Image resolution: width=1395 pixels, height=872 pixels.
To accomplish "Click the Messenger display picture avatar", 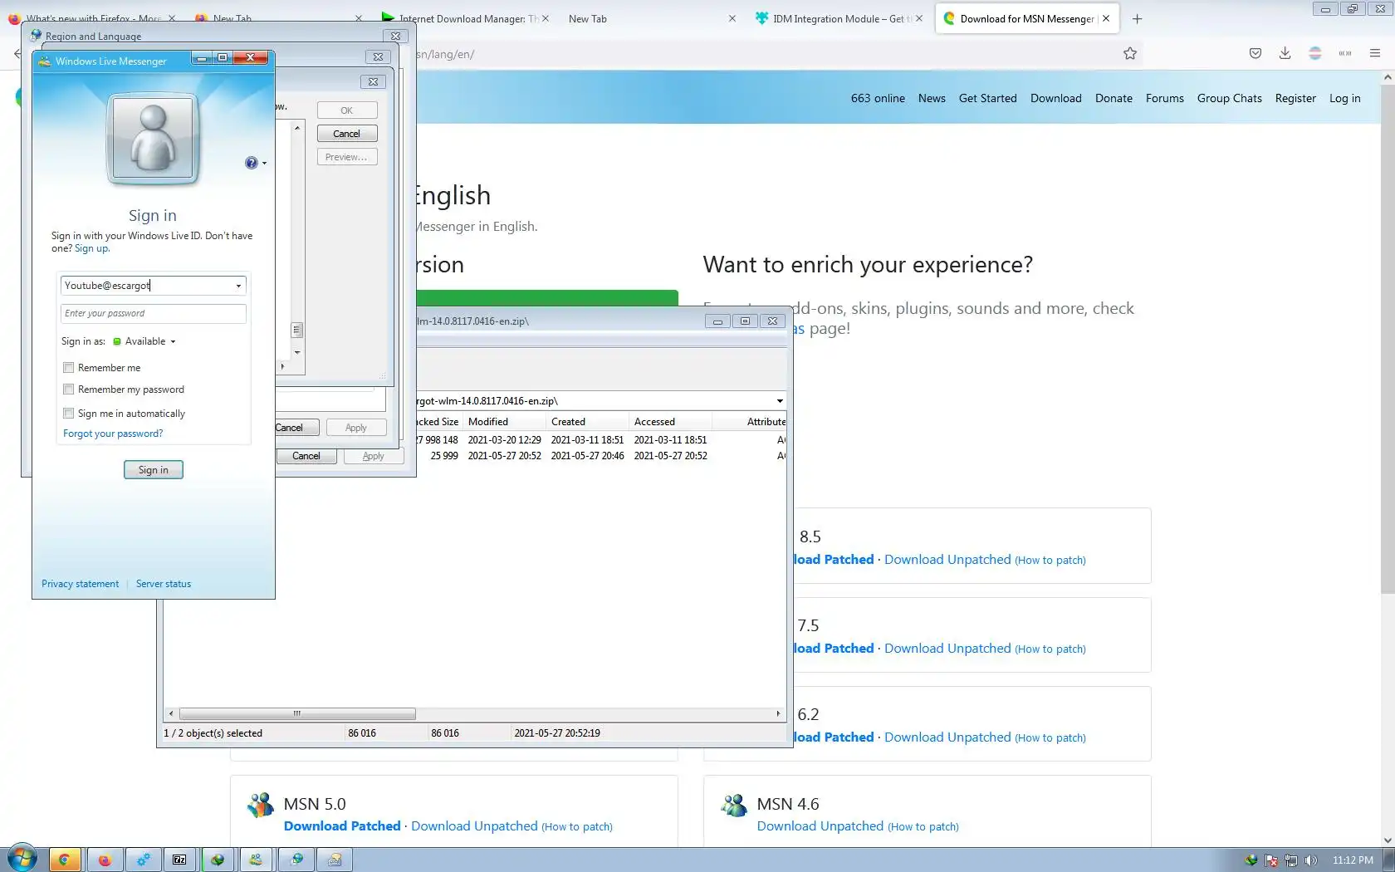I will 153,138.
